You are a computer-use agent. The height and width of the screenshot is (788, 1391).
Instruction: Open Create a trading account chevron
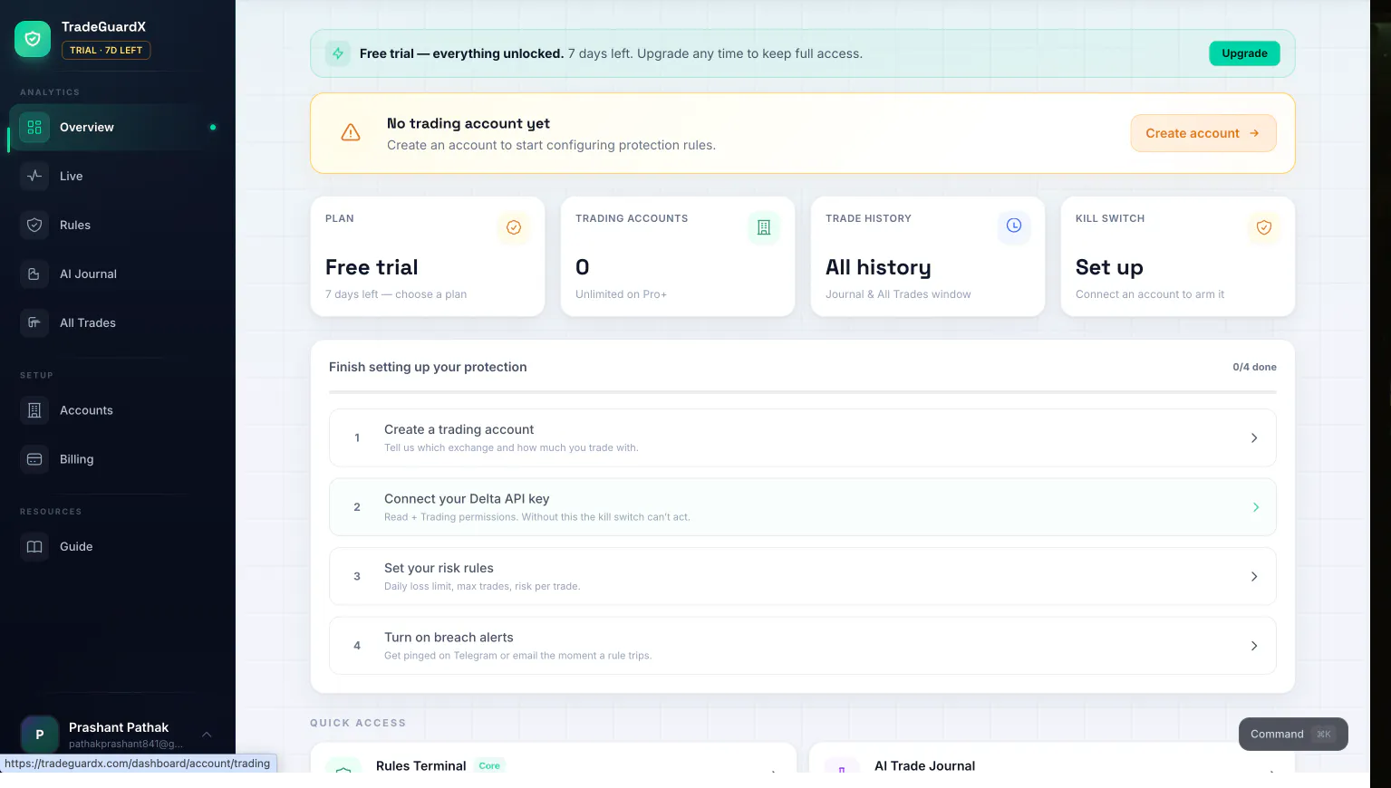click(1254, 438)
